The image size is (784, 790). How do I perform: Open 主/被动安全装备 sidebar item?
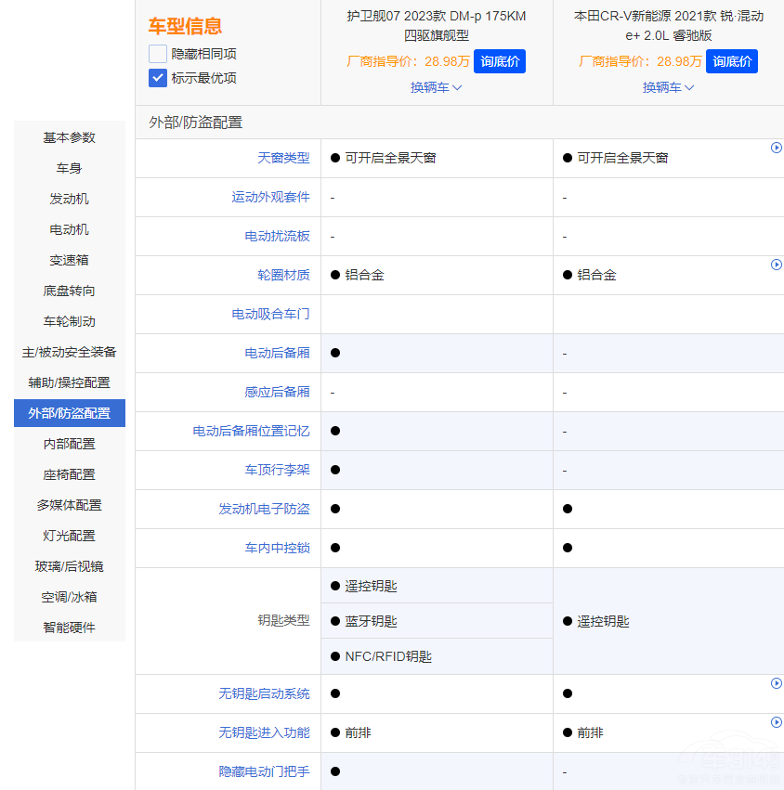point(69,352)
